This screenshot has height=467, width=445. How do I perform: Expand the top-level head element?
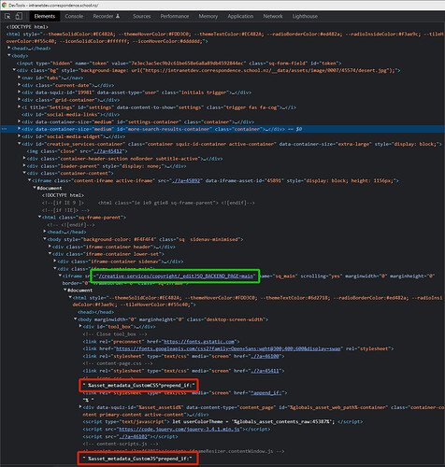(x=9, y=49)
